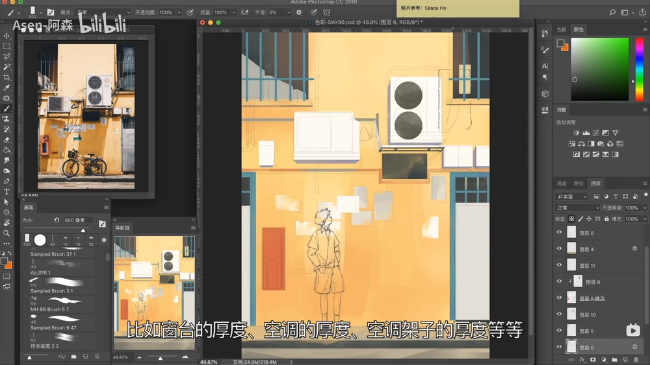Select the Eyedropper tool in left toolbar
This screenshot has height=365, width=650.
pyautogui.click(x=6, y=88)
